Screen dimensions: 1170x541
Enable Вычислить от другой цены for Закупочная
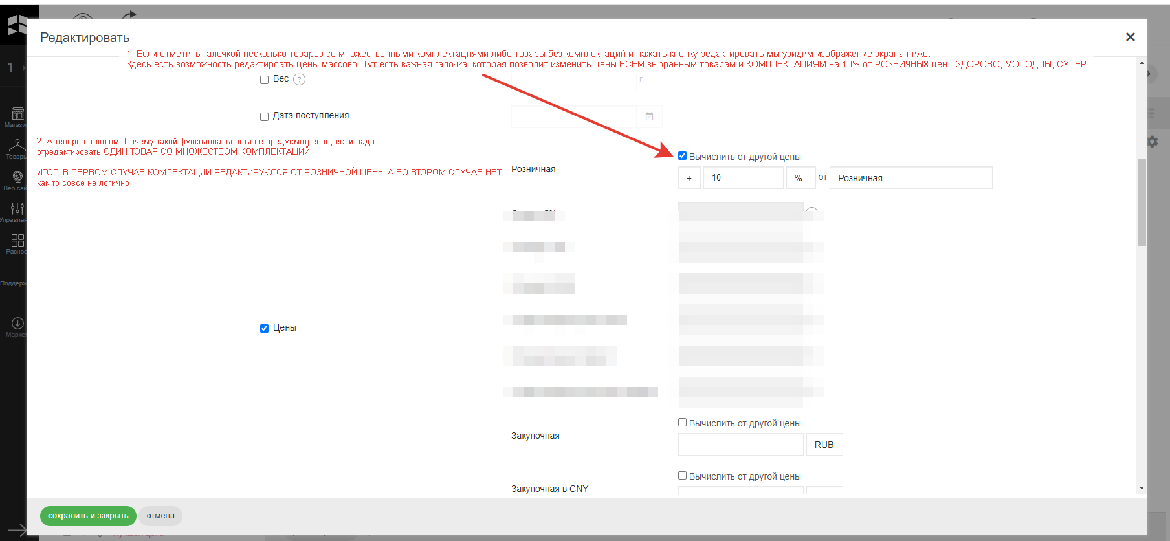[682, 423]
